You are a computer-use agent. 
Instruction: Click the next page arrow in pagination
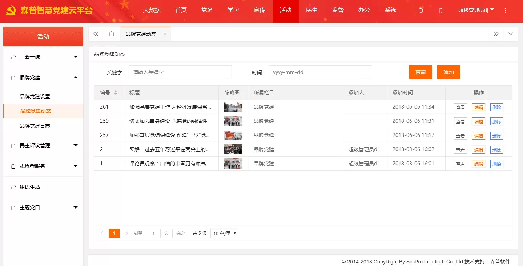pos(126,233)
